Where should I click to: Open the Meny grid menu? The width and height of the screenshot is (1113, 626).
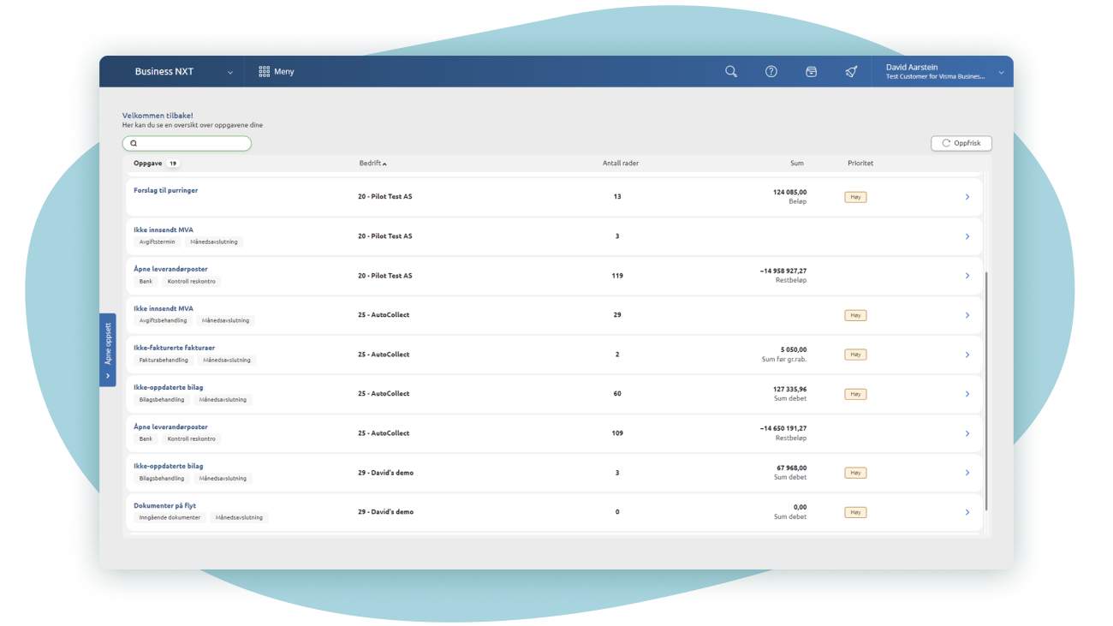(x=277, y=72)
